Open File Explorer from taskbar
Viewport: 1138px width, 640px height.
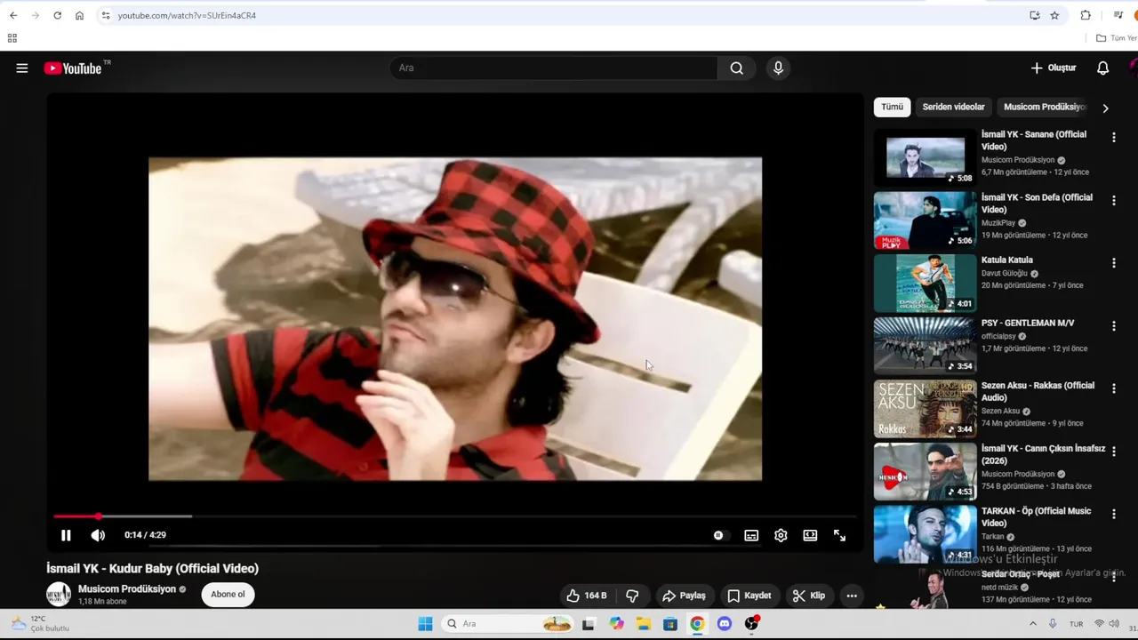coord(643,624)
